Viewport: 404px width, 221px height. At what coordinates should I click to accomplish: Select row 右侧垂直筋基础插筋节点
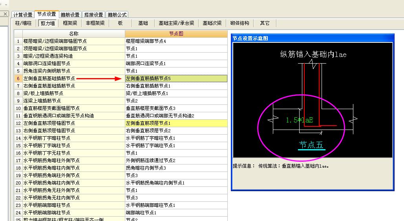(74, 86)
